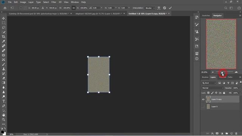Image resolution: width=242 pixels, height=136 pixels.
Task: Select the Dodge tool
Action: (x=3, y=97)
